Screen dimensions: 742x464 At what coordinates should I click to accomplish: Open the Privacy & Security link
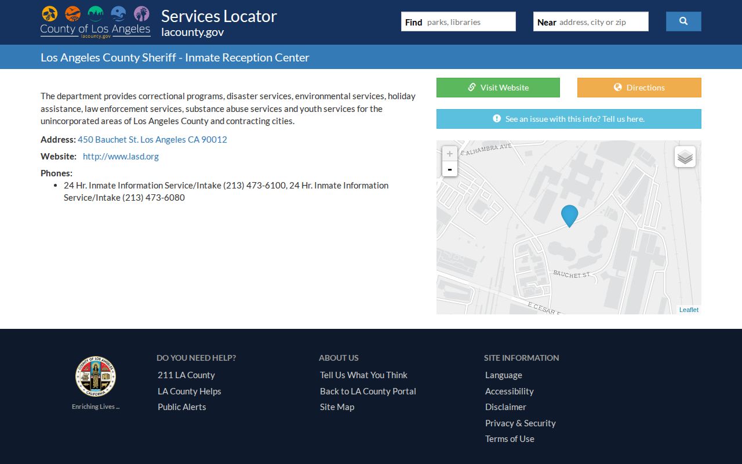tap(521, 423)
